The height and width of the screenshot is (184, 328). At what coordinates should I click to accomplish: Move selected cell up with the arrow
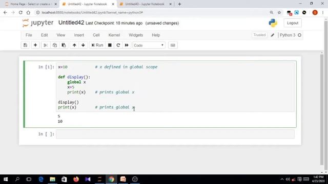pos(74,45)
